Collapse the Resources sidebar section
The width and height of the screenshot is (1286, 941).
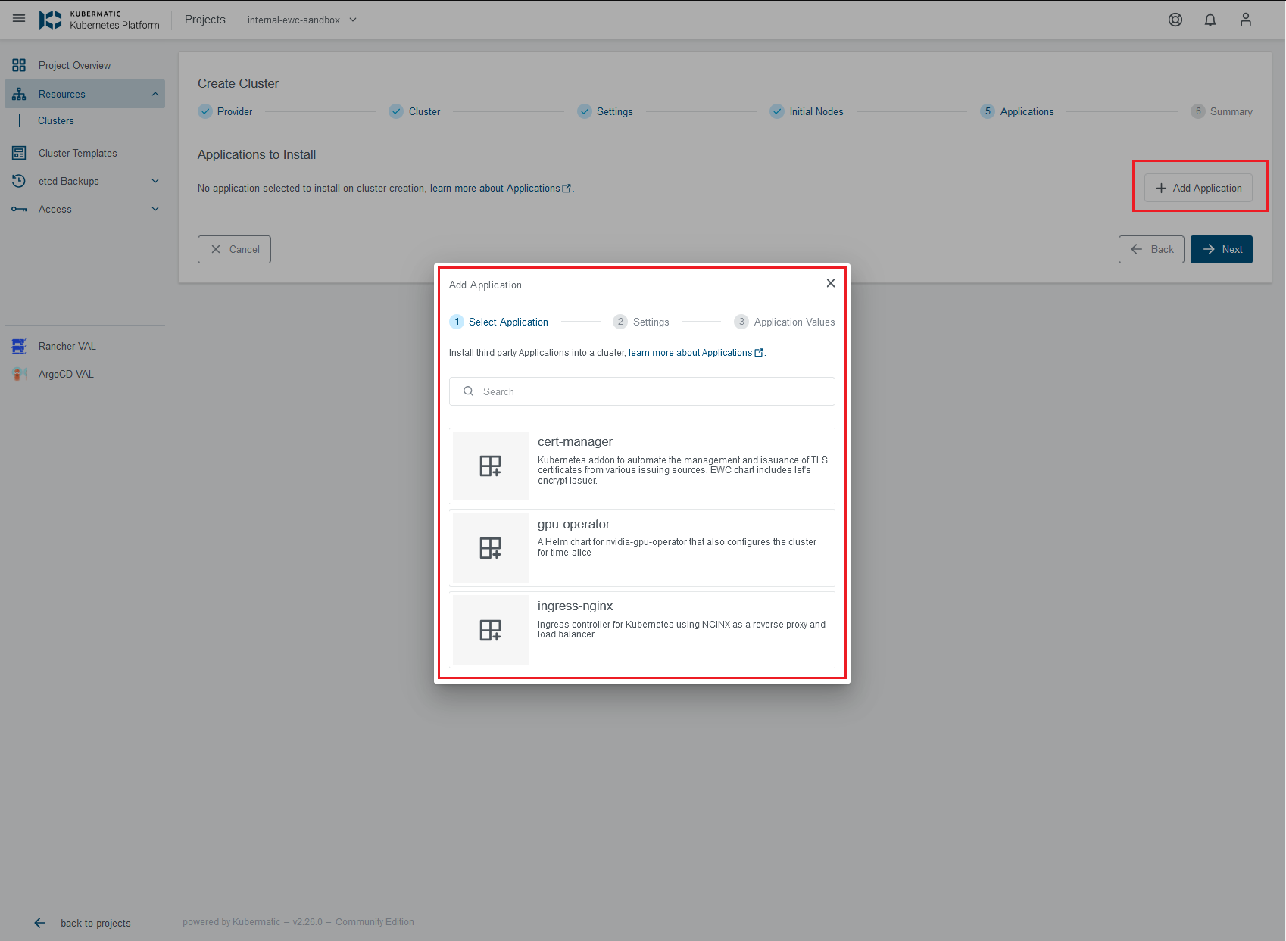point(155,94)
